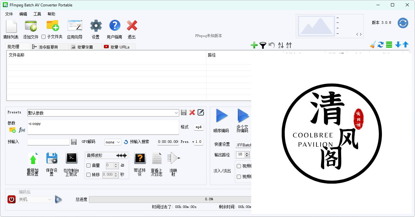Click the 0:00:00.000 time field
Viewport: 415px width, 217px height.
point(168,142)
